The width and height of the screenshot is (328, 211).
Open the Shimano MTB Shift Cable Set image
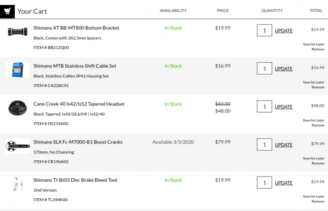17,70
